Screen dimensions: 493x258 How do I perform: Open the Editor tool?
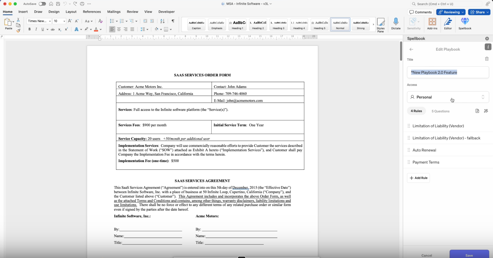448,24
